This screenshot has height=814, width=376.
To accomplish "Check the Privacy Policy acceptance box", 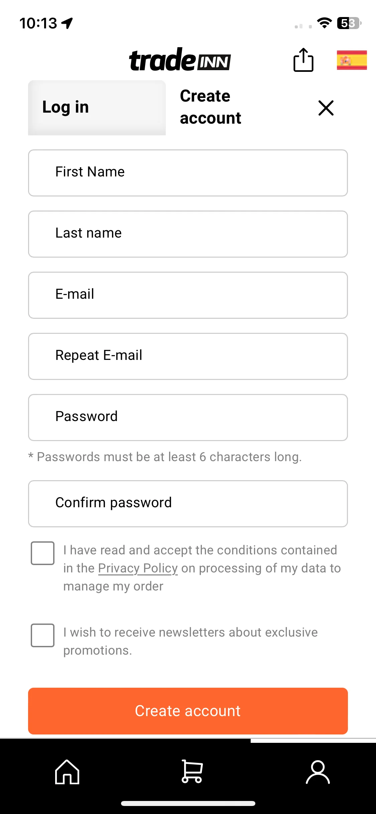I will tap(42, 553).
